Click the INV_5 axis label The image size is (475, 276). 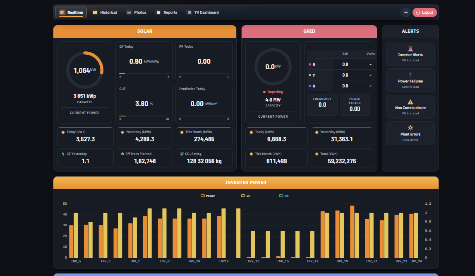[76, 261]
